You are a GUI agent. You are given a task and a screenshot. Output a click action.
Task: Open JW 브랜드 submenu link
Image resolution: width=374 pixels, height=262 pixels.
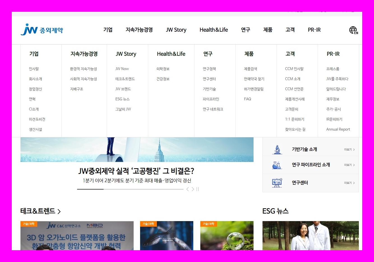tap(123, 89)
